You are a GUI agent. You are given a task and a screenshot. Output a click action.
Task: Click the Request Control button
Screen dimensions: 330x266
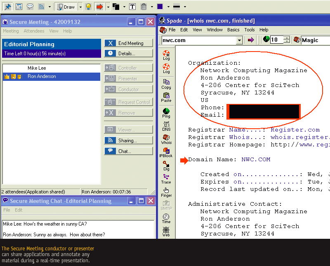point(129,102)
